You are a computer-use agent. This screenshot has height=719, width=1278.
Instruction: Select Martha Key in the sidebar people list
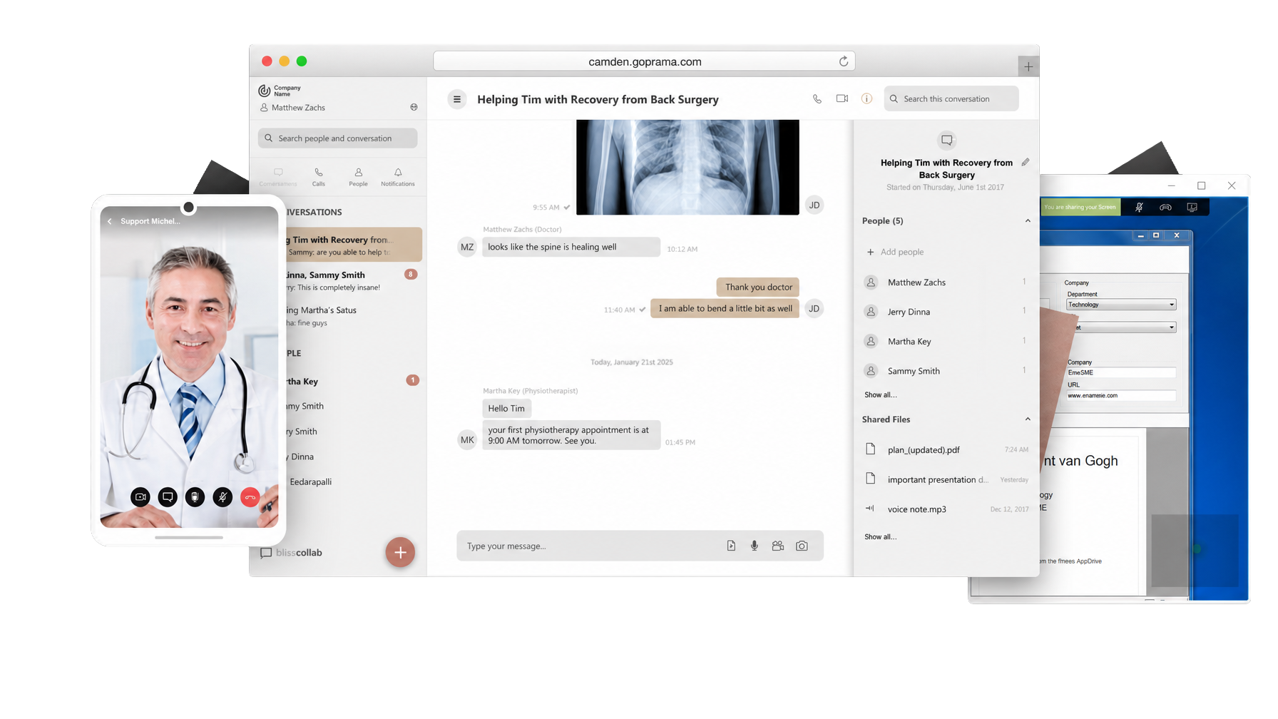pos(354,382)
